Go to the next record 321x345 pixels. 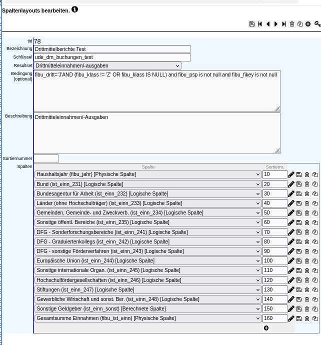(x=276, y=24)
